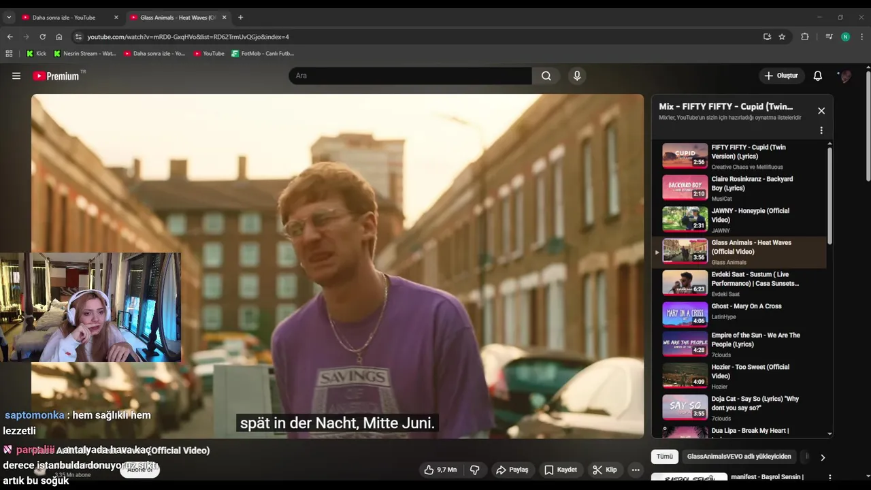Close the Glass Animals - Heat Waves tab
Viewport: 871px width, 490px height.
[225, 17]
